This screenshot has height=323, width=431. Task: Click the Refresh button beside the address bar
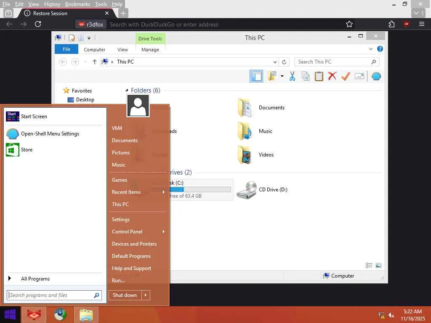tap(284, 62)
